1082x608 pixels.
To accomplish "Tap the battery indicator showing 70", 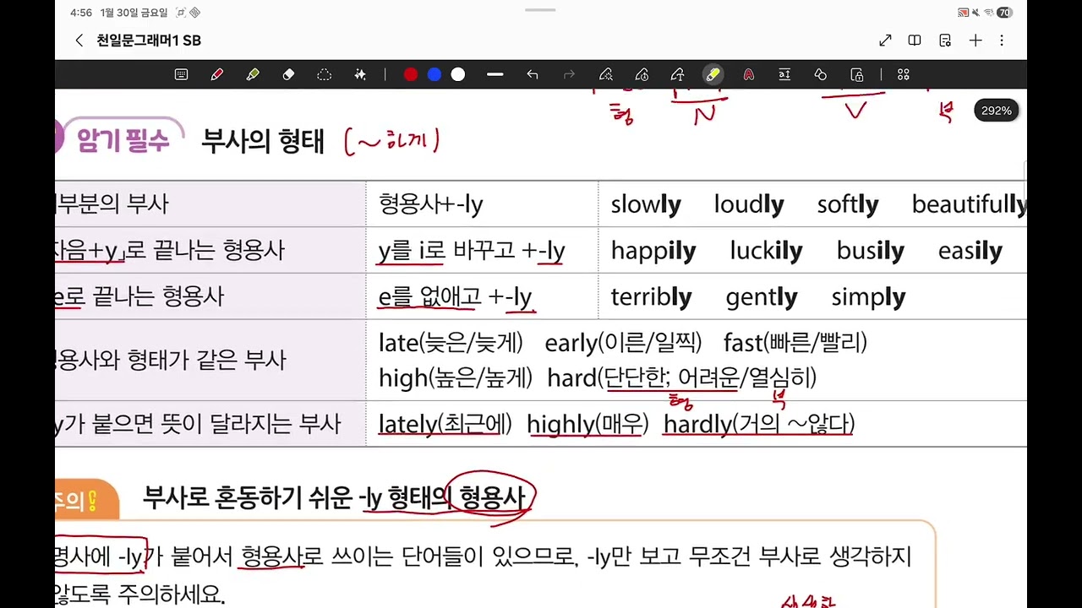I will click(1004, 13).
